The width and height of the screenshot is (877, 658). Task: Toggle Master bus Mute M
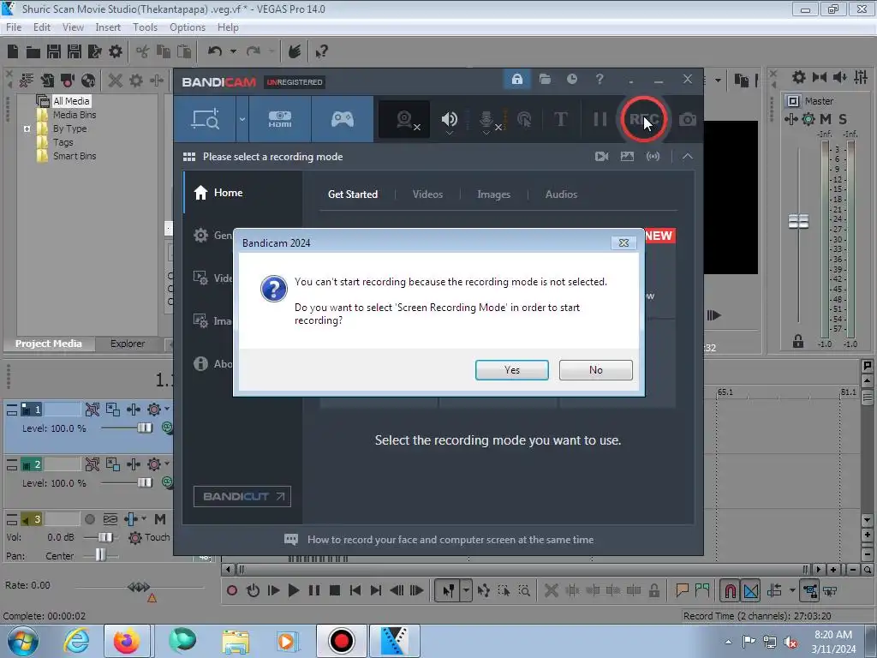click(826, 119)
